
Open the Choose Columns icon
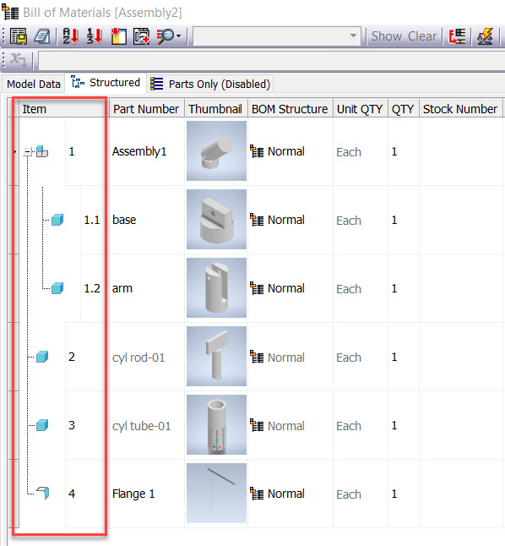click(x=118, y=36)
